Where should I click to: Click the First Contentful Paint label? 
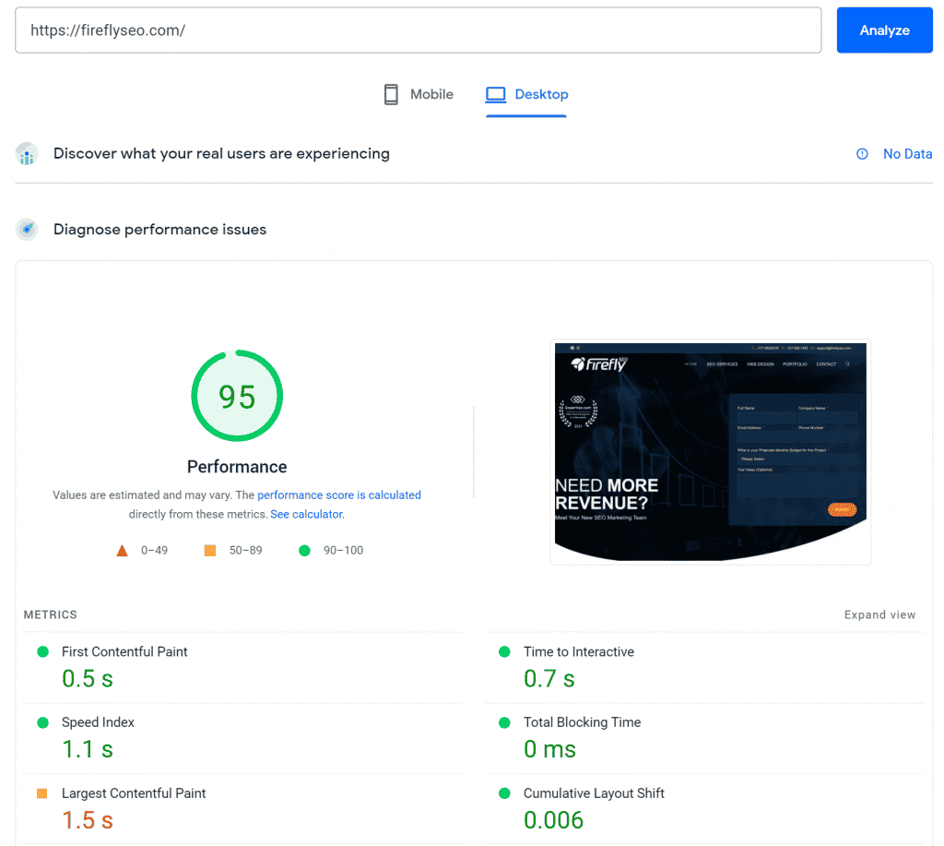point(124,651)
